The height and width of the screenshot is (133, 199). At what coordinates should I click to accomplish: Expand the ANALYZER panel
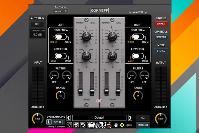[x=138, y=13]
